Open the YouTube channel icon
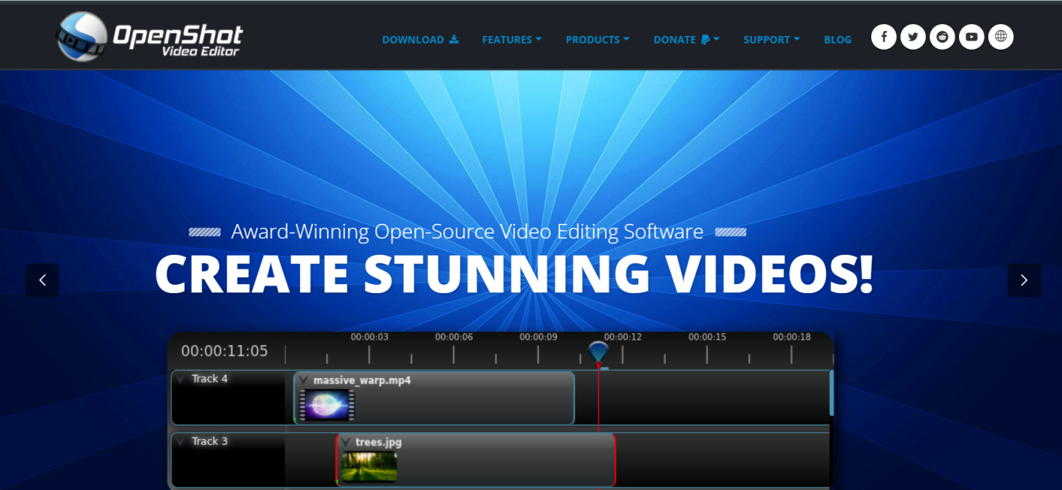 (971, 37)
